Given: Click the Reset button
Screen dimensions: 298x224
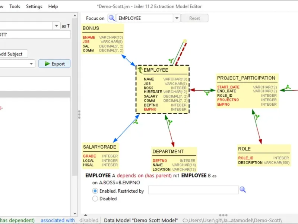Looking at the screenshot, I should [x=194, y=18].
